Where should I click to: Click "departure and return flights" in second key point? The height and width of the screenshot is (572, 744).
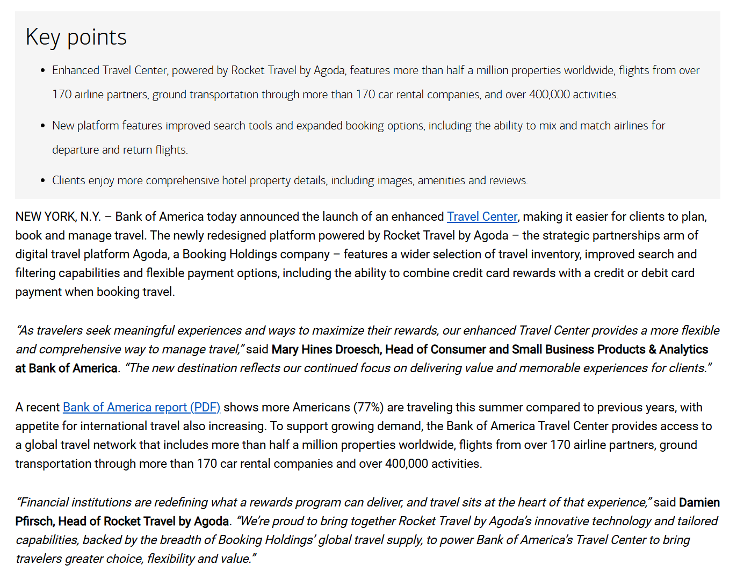119,150
